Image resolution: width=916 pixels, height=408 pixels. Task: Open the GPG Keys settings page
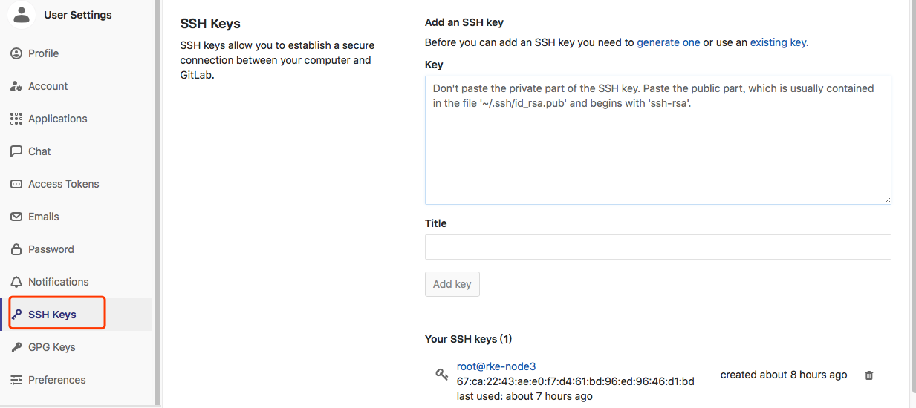tap(51, 347)
